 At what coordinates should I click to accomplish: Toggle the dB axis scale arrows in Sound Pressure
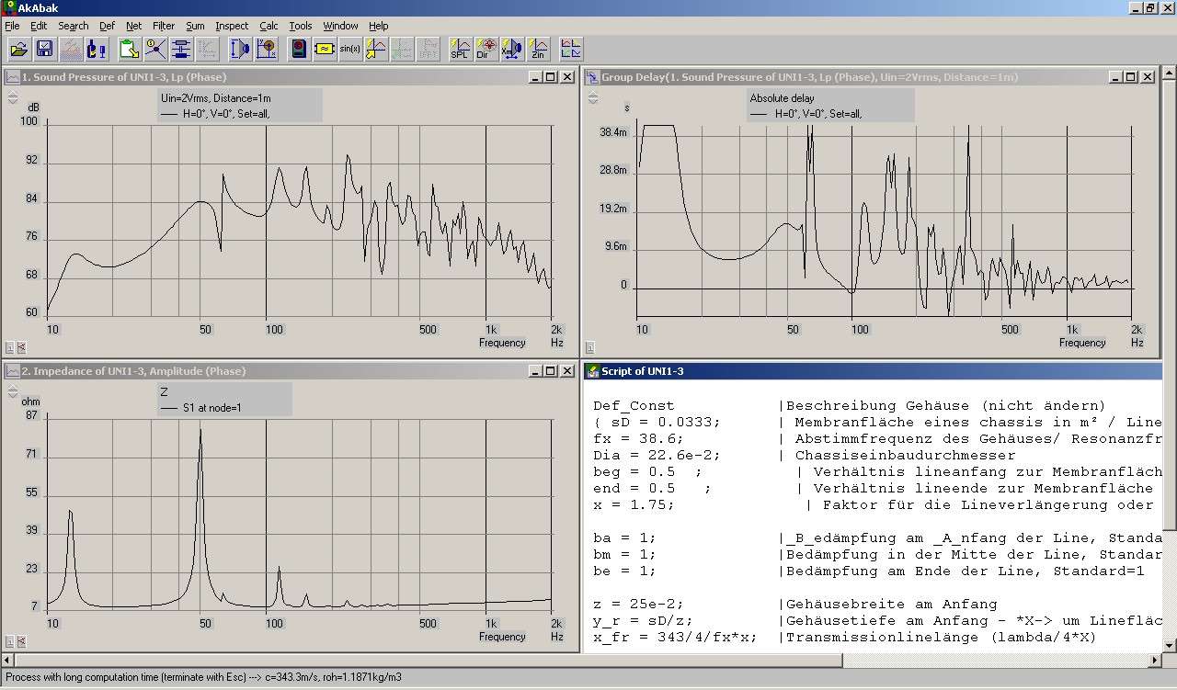pos(13,96)
